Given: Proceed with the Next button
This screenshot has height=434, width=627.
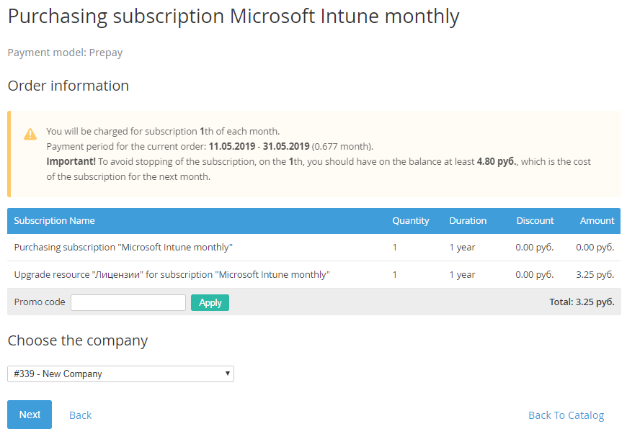Looking at the screenshot, I should (x=30, y=415).
